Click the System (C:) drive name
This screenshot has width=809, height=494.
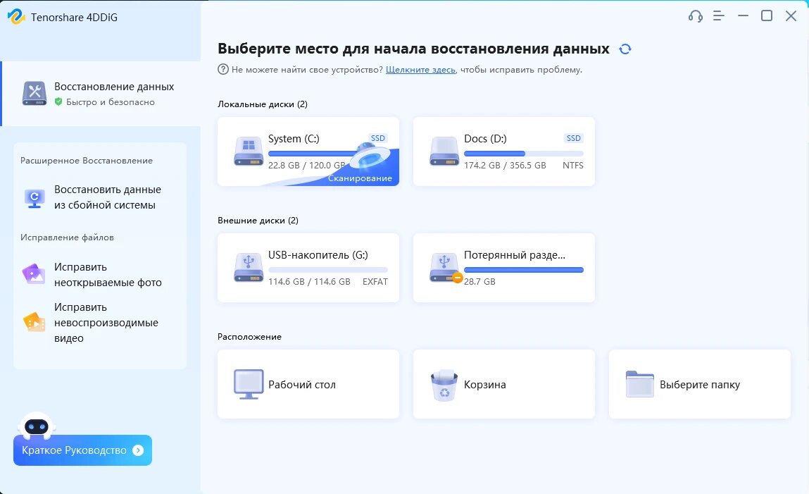tap(294, 138)
